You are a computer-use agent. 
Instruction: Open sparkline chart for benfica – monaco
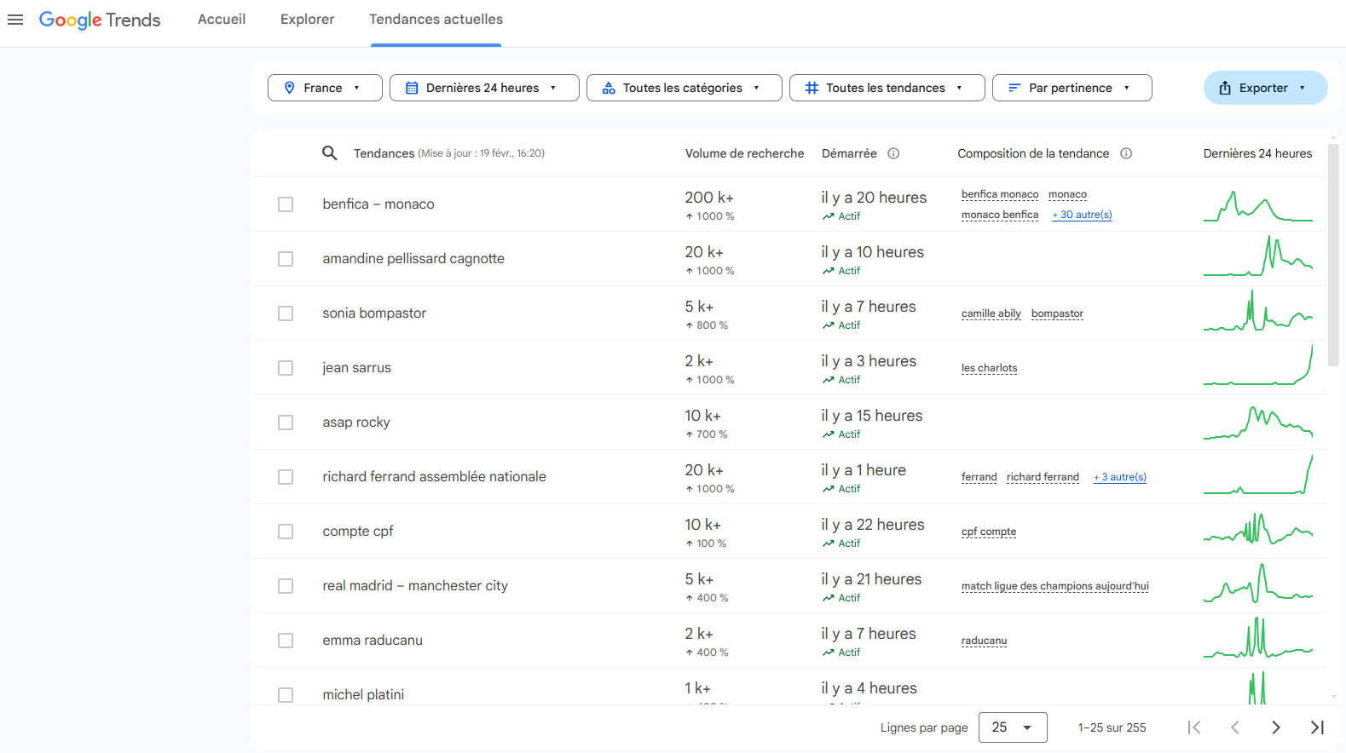coord(1258,204)
